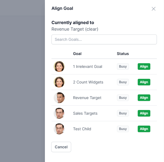The height and width of the screenshot is (162, 164).
Task: Align to 1 Irrelevant Goal
Action: (144, 66)
